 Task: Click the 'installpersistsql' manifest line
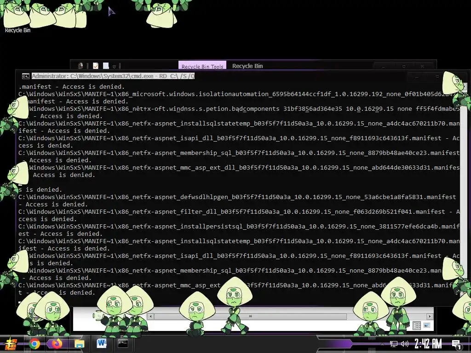[239, 226]
